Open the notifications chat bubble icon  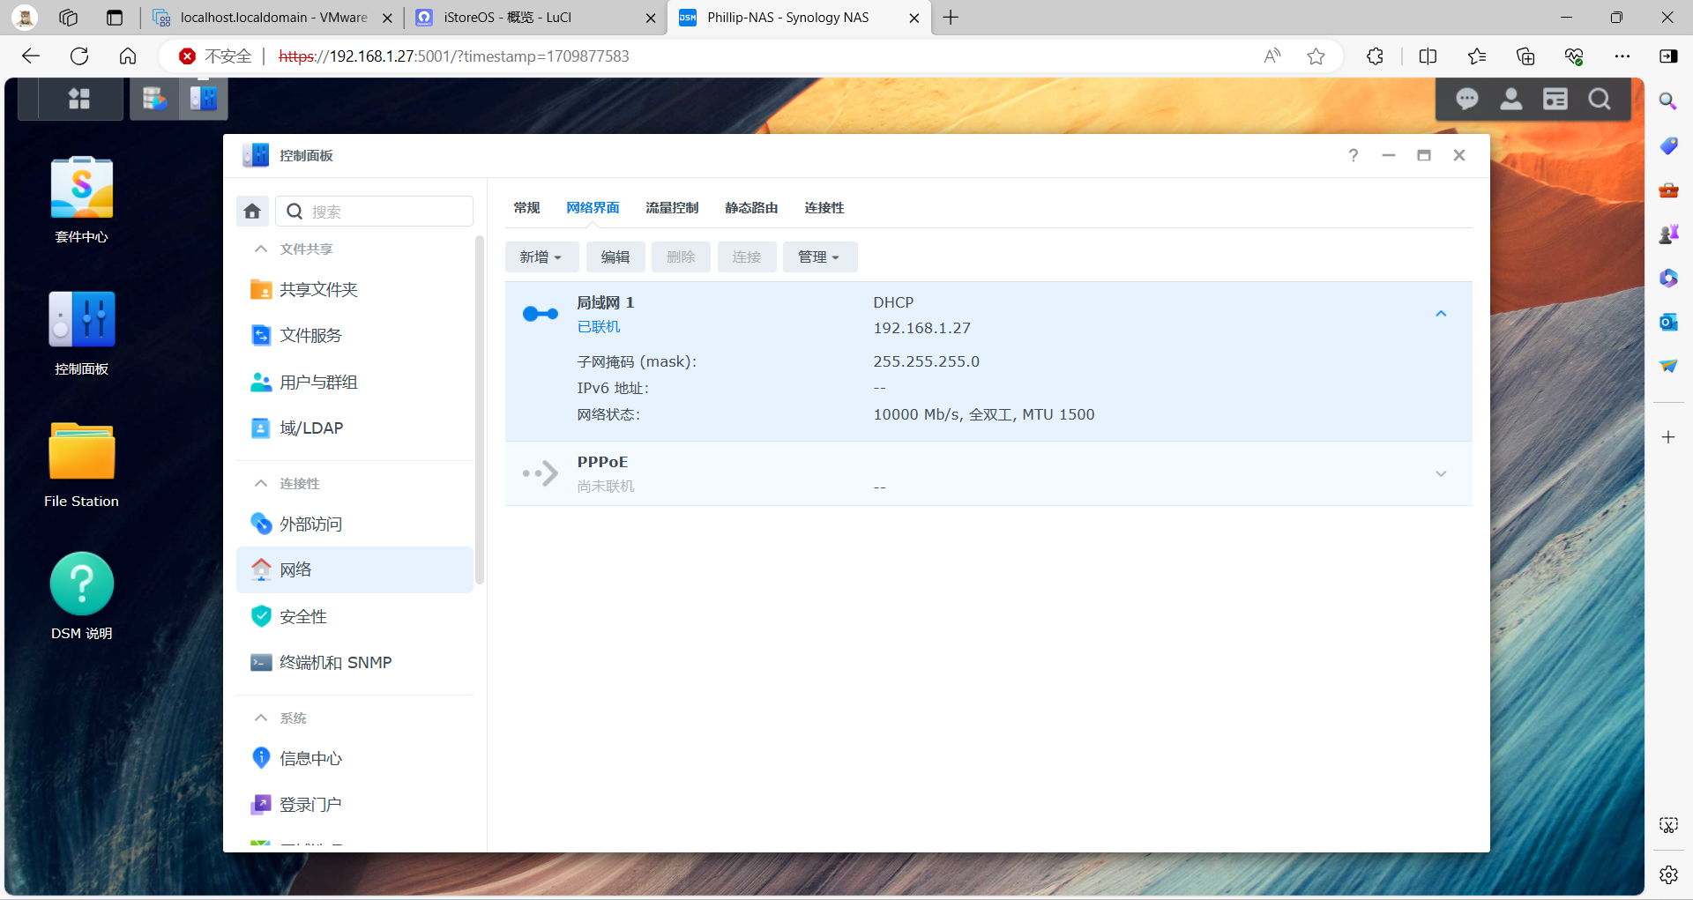[x=1466, y=99]
